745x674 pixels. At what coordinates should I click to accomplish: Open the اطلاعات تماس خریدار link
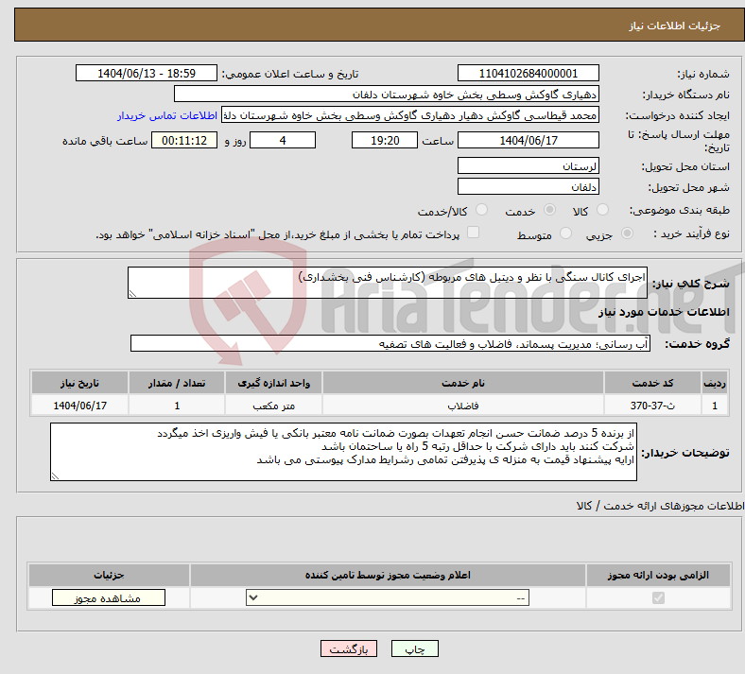[x=167, y=115]
